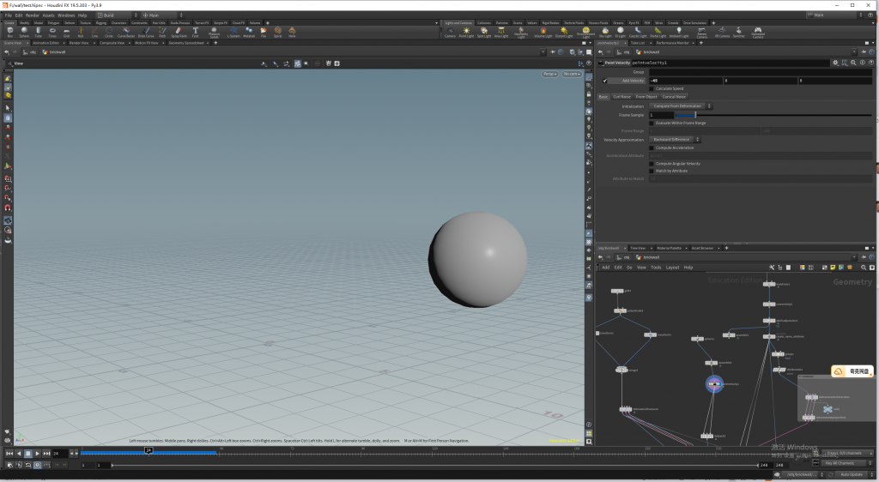The height and width of the screenshot is (482, 879).
Task: Switch to the Curl Noise tab
Action: 621,97
